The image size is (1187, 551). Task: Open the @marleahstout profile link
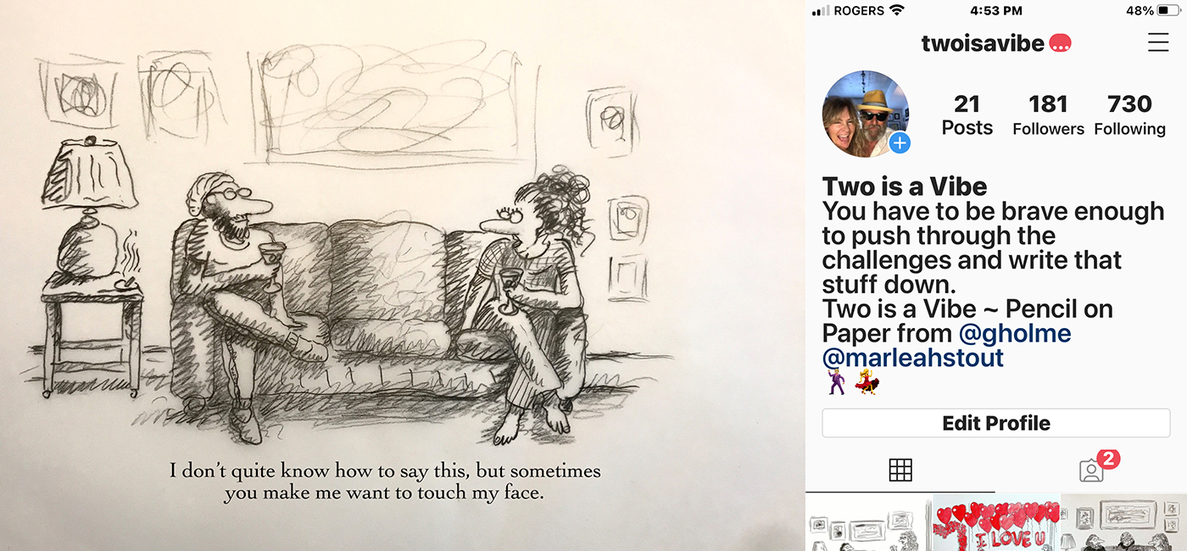(x=913, y=358)
